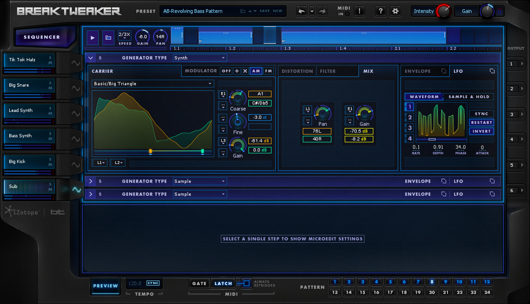This screenshot has height=304, width=530.
Task: Open the undo history dropdown arrow
Action: point(312,11)
